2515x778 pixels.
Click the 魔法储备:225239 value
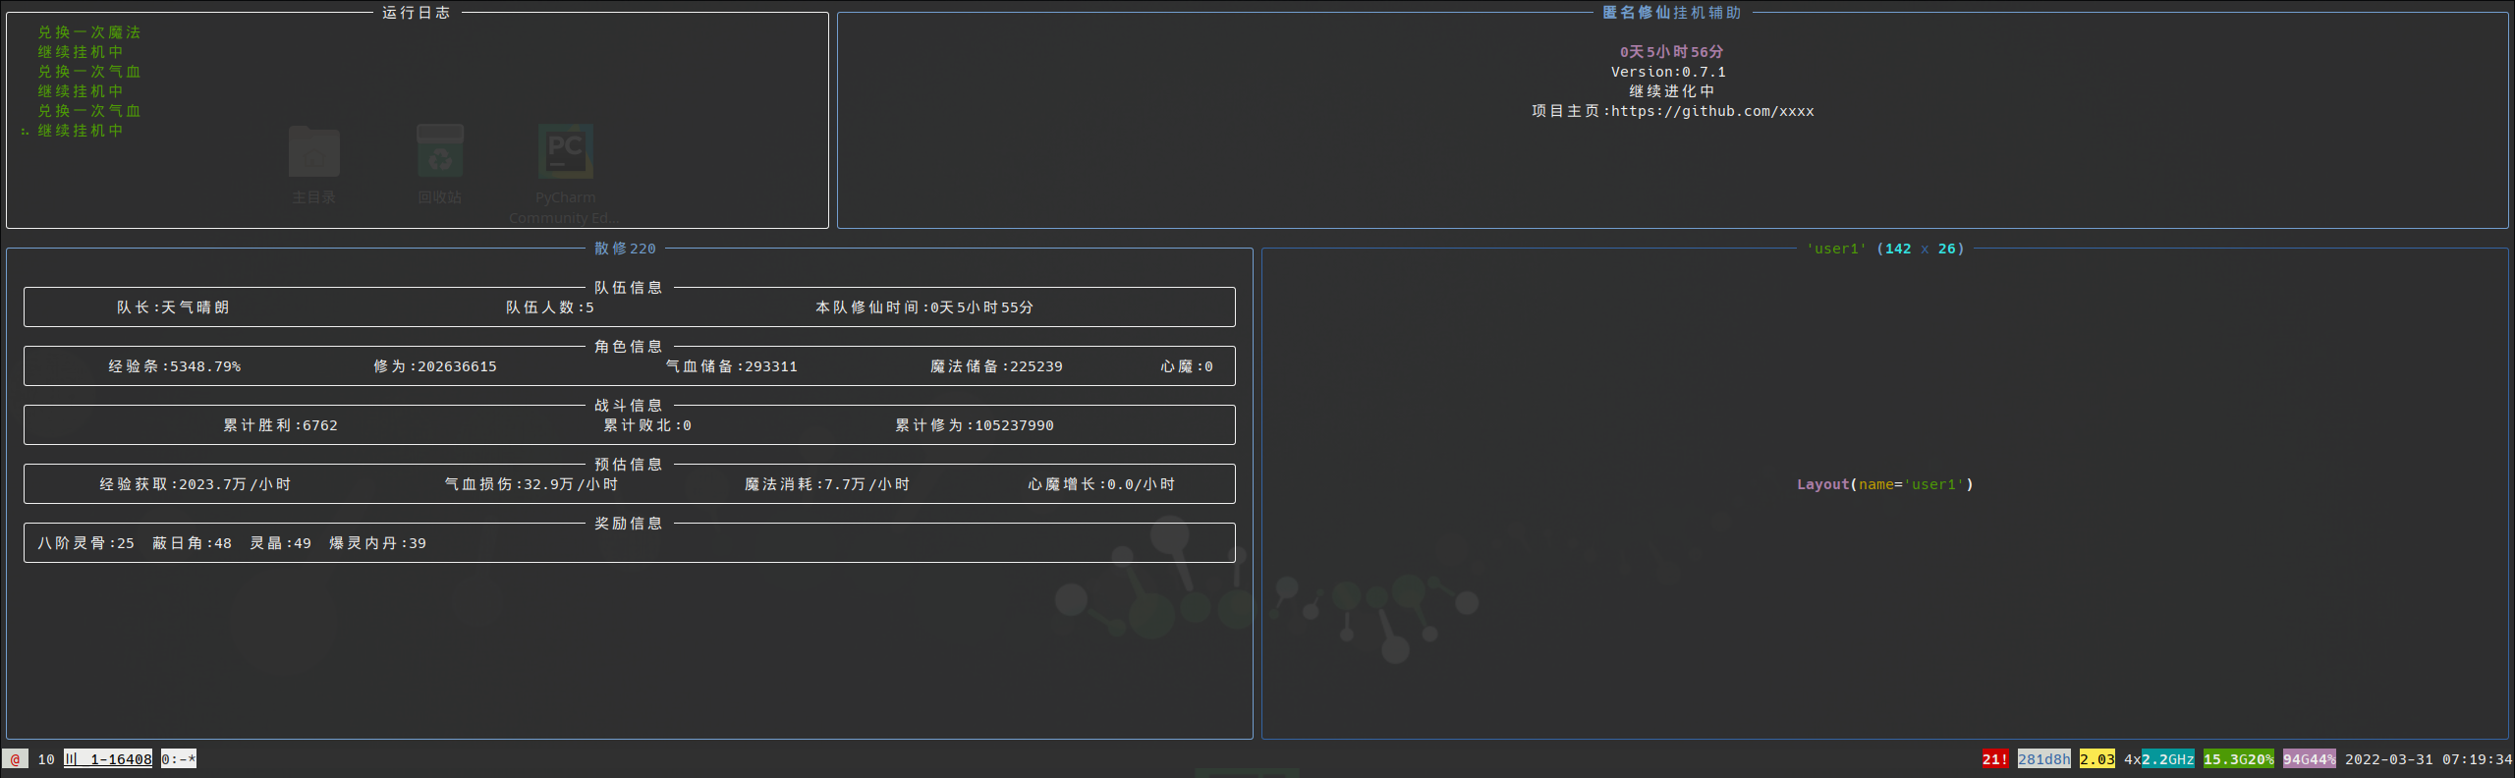(996, 366)
